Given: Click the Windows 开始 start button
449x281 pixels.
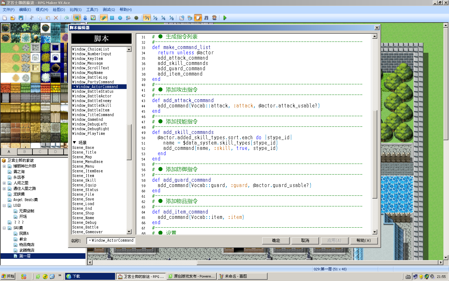Looking at the screenshot, I should click(8, 276).
